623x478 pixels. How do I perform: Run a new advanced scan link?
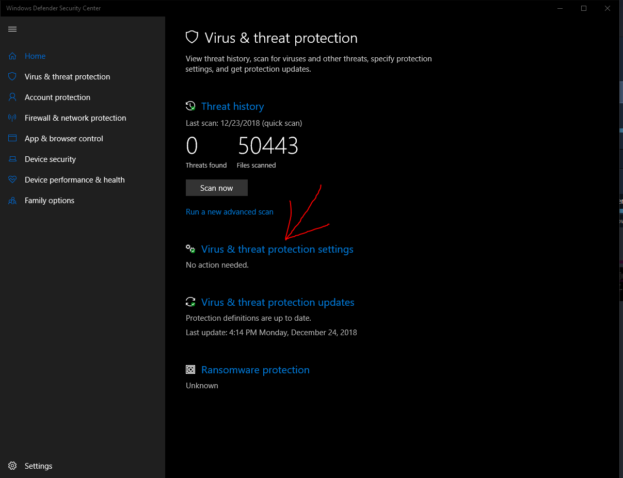(230, 212)
